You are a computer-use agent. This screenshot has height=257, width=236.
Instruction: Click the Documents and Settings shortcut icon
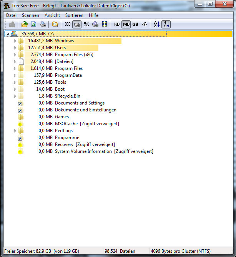coord(20,103)
